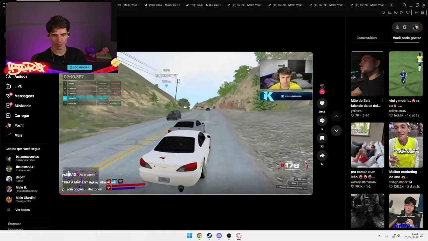
Task: Open Mensagens in the sidebar
Action: [x=24, y=96]
